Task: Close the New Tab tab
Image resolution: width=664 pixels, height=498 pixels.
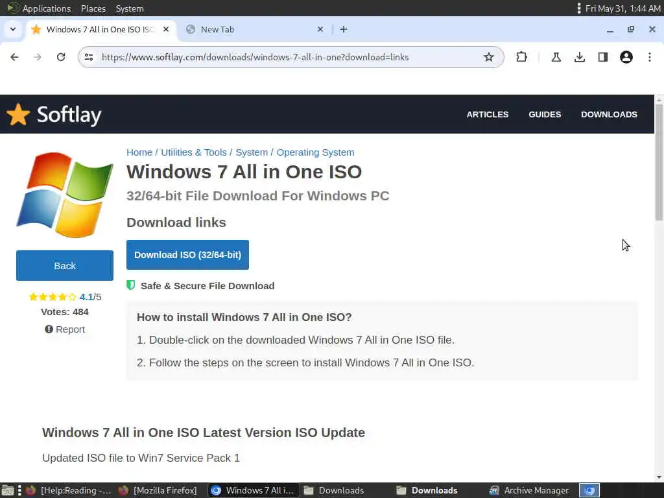Action: pos(320,29)
